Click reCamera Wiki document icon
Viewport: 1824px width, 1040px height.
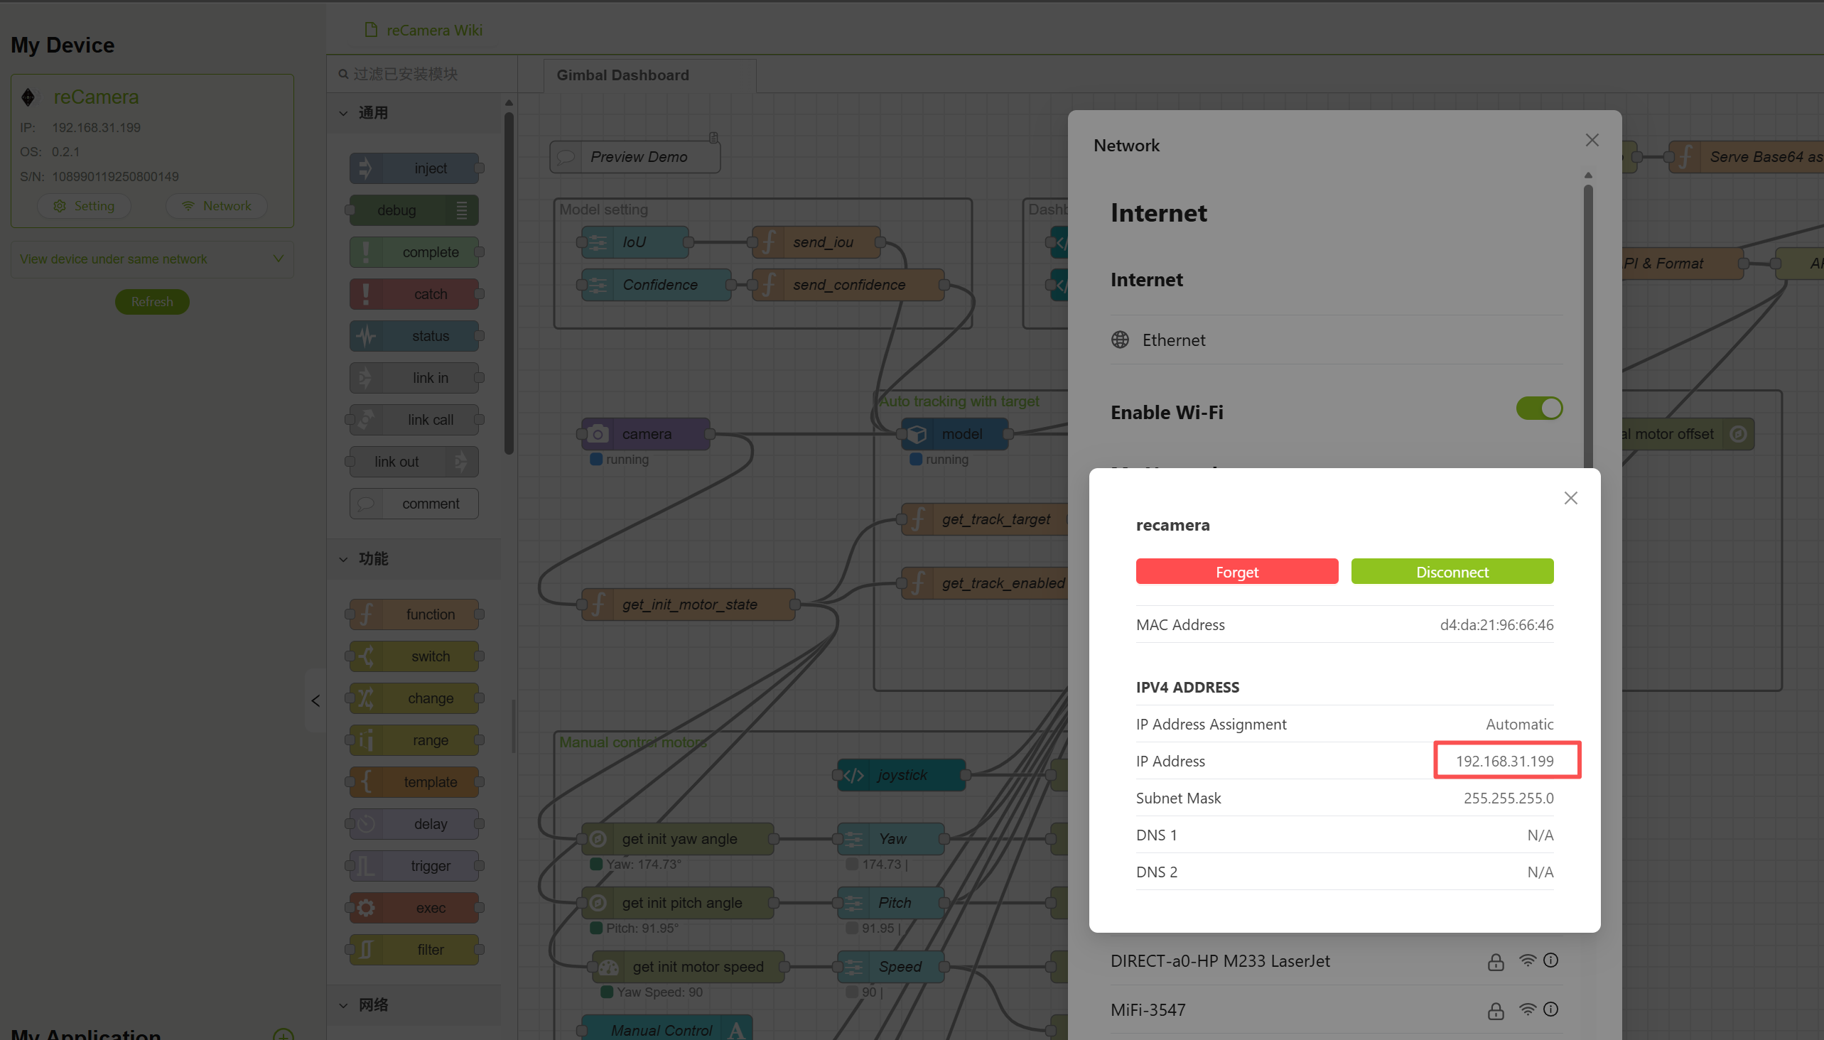pyautogui.click(x=370, y=30)
